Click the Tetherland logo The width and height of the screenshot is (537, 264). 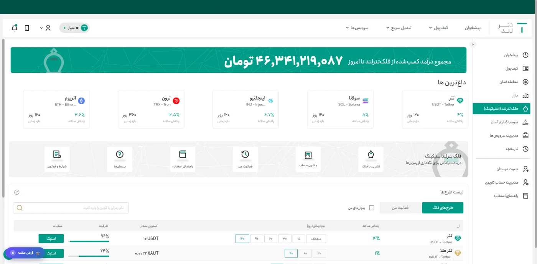pyautogui.click(x=512, y=28)
